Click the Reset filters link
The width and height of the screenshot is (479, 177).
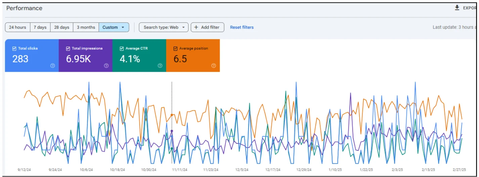click(x=242, y=27)
